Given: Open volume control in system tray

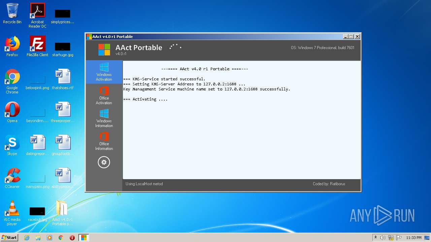Looking at the screenshot, I should click(x=383, y=238).
